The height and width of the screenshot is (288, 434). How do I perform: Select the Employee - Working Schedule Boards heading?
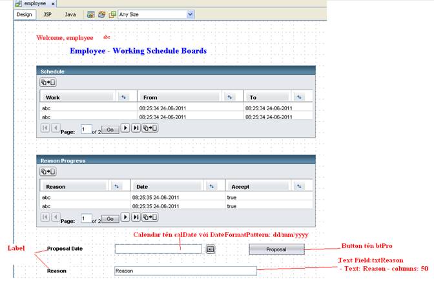(138, 51)
